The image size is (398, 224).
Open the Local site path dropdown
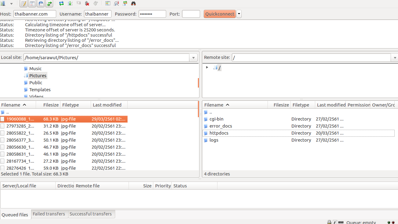(x=193, y=58)
